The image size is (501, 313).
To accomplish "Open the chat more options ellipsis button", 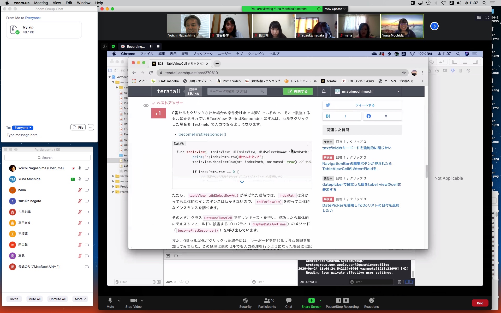I will 91,127.
